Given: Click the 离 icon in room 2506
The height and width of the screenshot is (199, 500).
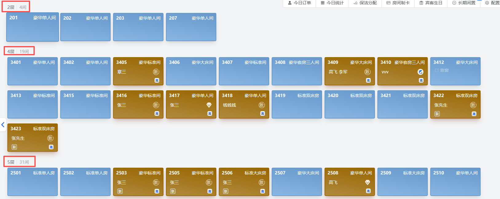Looking at the screenshot, I should point(262,191).
